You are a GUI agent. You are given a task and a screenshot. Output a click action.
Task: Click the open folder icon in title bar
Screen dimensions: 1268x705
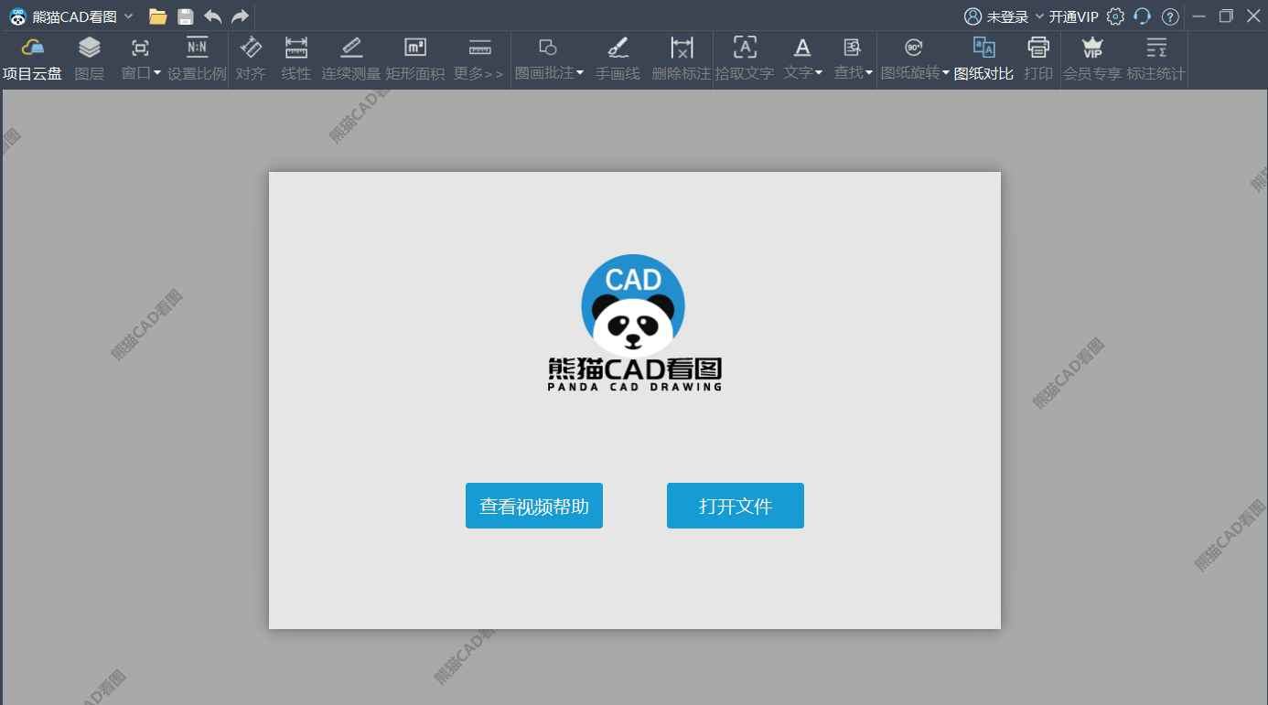pyautogui.click(x=158, y=16)
